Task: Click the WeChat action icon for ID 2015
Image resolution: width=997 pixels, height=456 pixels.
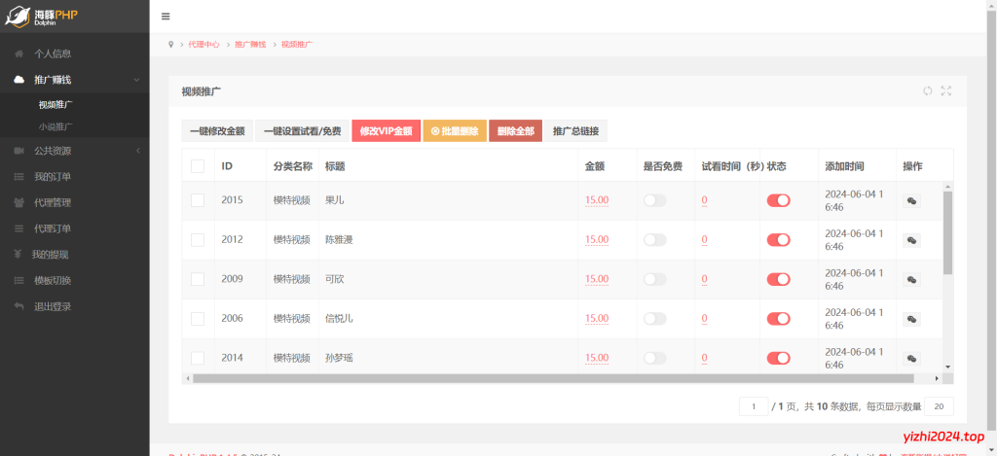Action: click(x=911, y=200)
